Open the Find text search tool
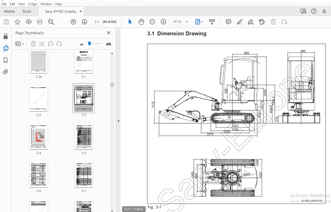 tap(51, 22)
